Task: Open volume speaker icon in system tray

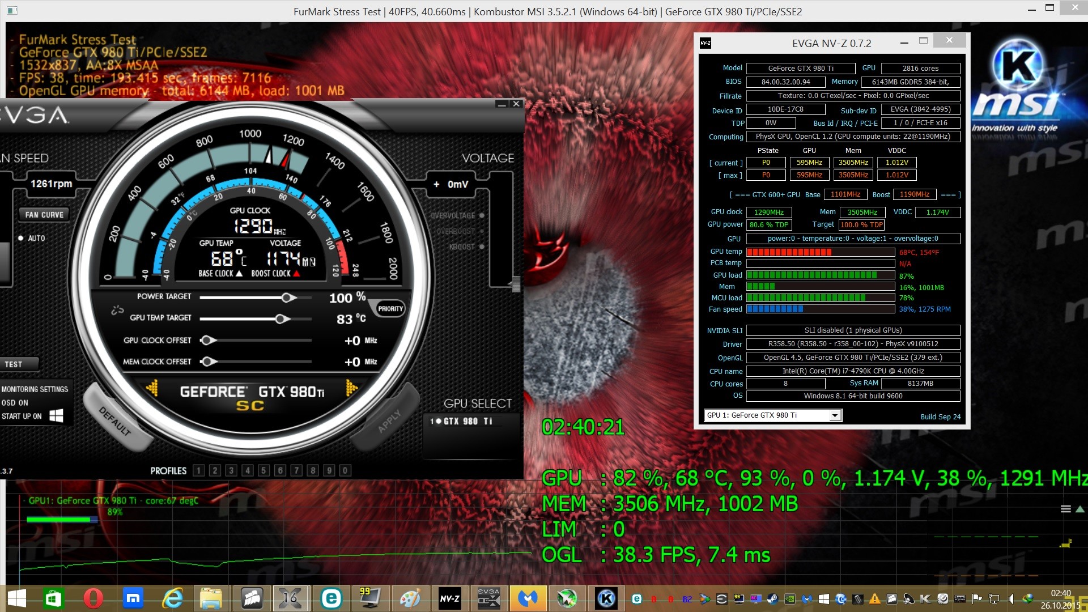Action: (1011, 599)
